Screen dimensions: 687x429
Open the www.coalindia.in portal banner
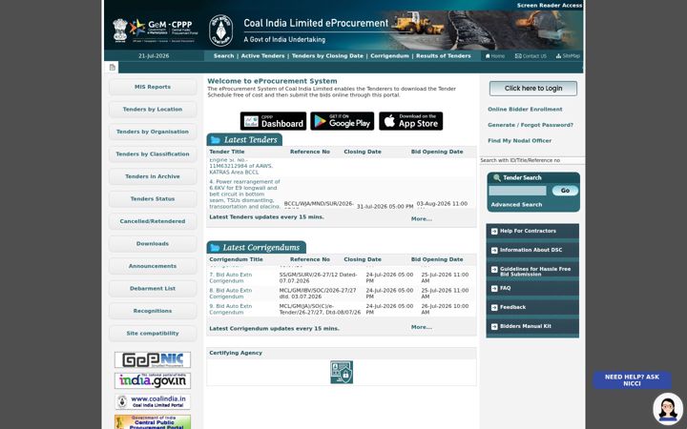point(153,401)
